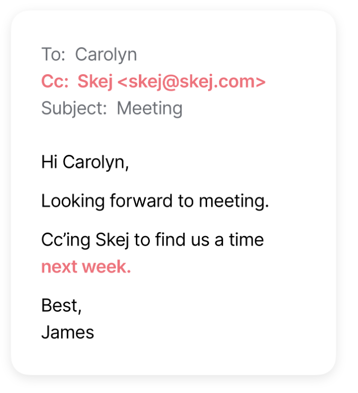Click the word forward in the body
Screen dimensions: 358x393
point(141,201)
